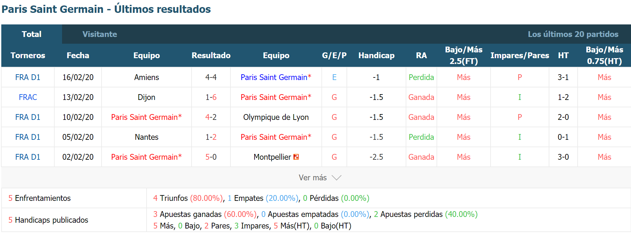Screen dimensions: 631x233
Task: Open FRA D1 link for 16/02/20 match
Action: tap(28, 77)
